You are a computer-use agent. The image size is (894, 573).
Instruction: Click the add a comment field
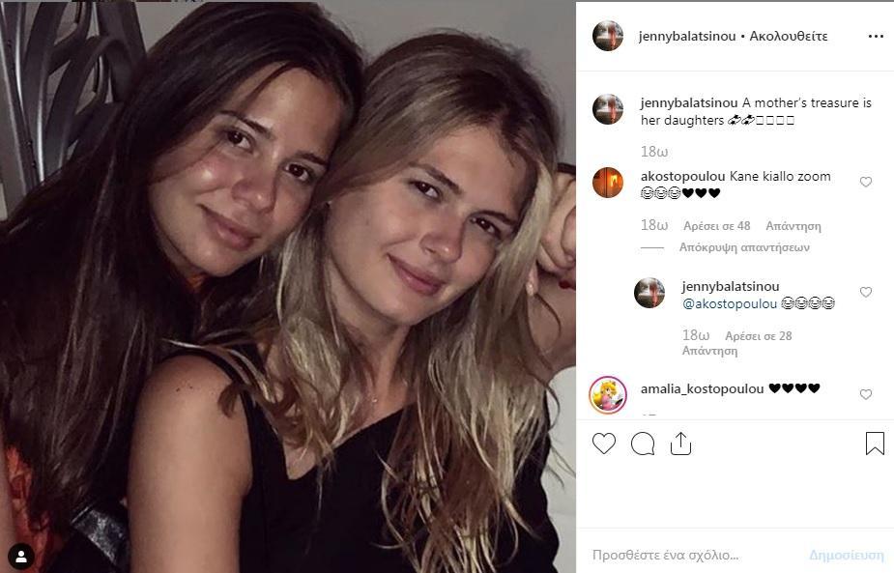[x=696, y=555]
